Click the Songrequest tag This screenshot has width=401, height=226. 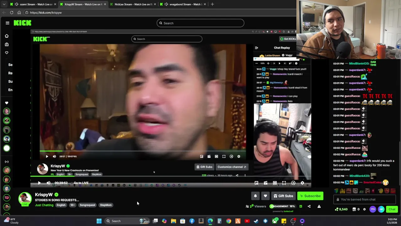[87, 205]
